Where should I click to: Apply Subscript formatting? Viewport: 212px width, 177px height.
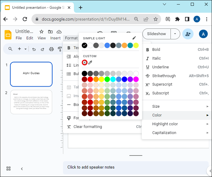(177, 93)
